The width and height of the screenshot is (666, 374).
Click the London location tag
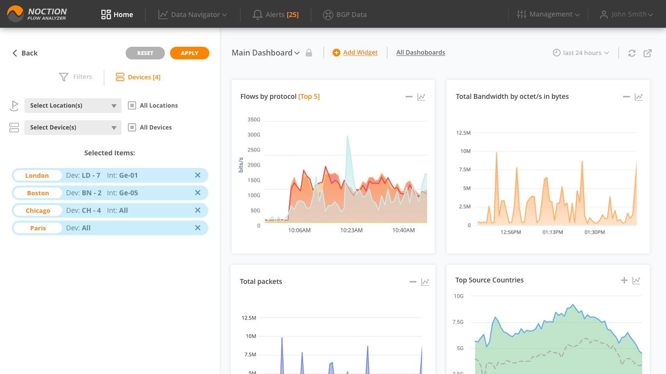coord(38,175)
